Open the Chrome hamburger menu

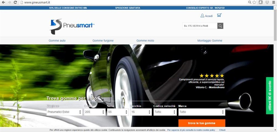pyautogui.click(x=273, y=2)
